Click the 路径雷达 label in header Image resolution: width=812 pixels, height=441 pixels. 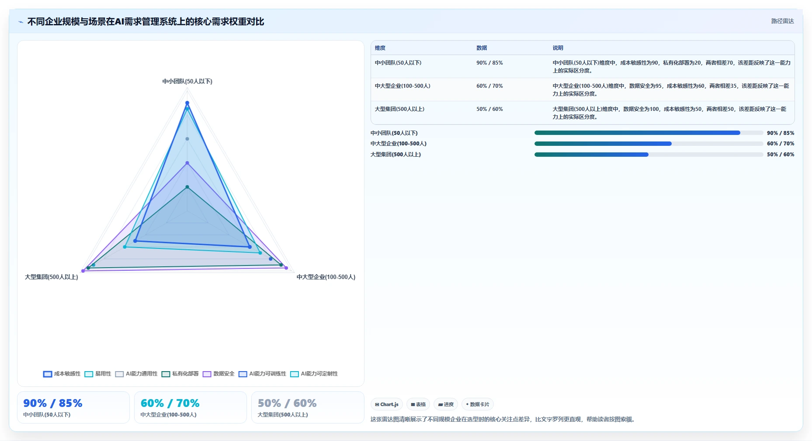point(782,21)
